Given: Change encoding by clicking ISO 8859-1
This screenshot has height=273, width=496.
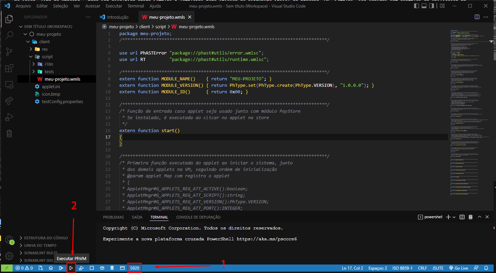Looking at the screenshot, I should point(402,268).
